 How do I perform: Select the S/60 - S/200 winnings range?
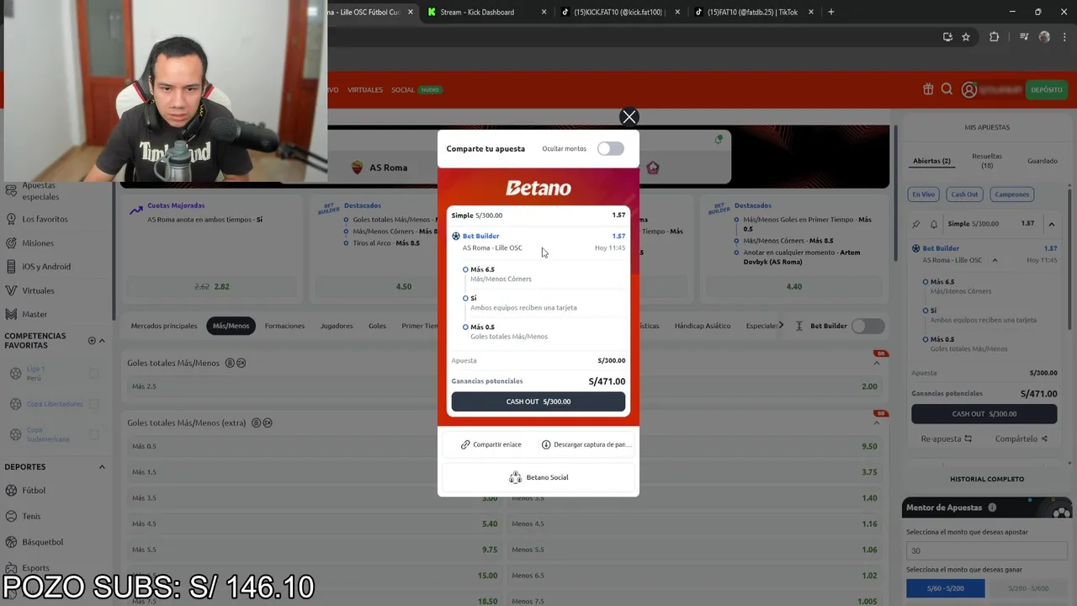pyautogui.click(x=945, y=588)
